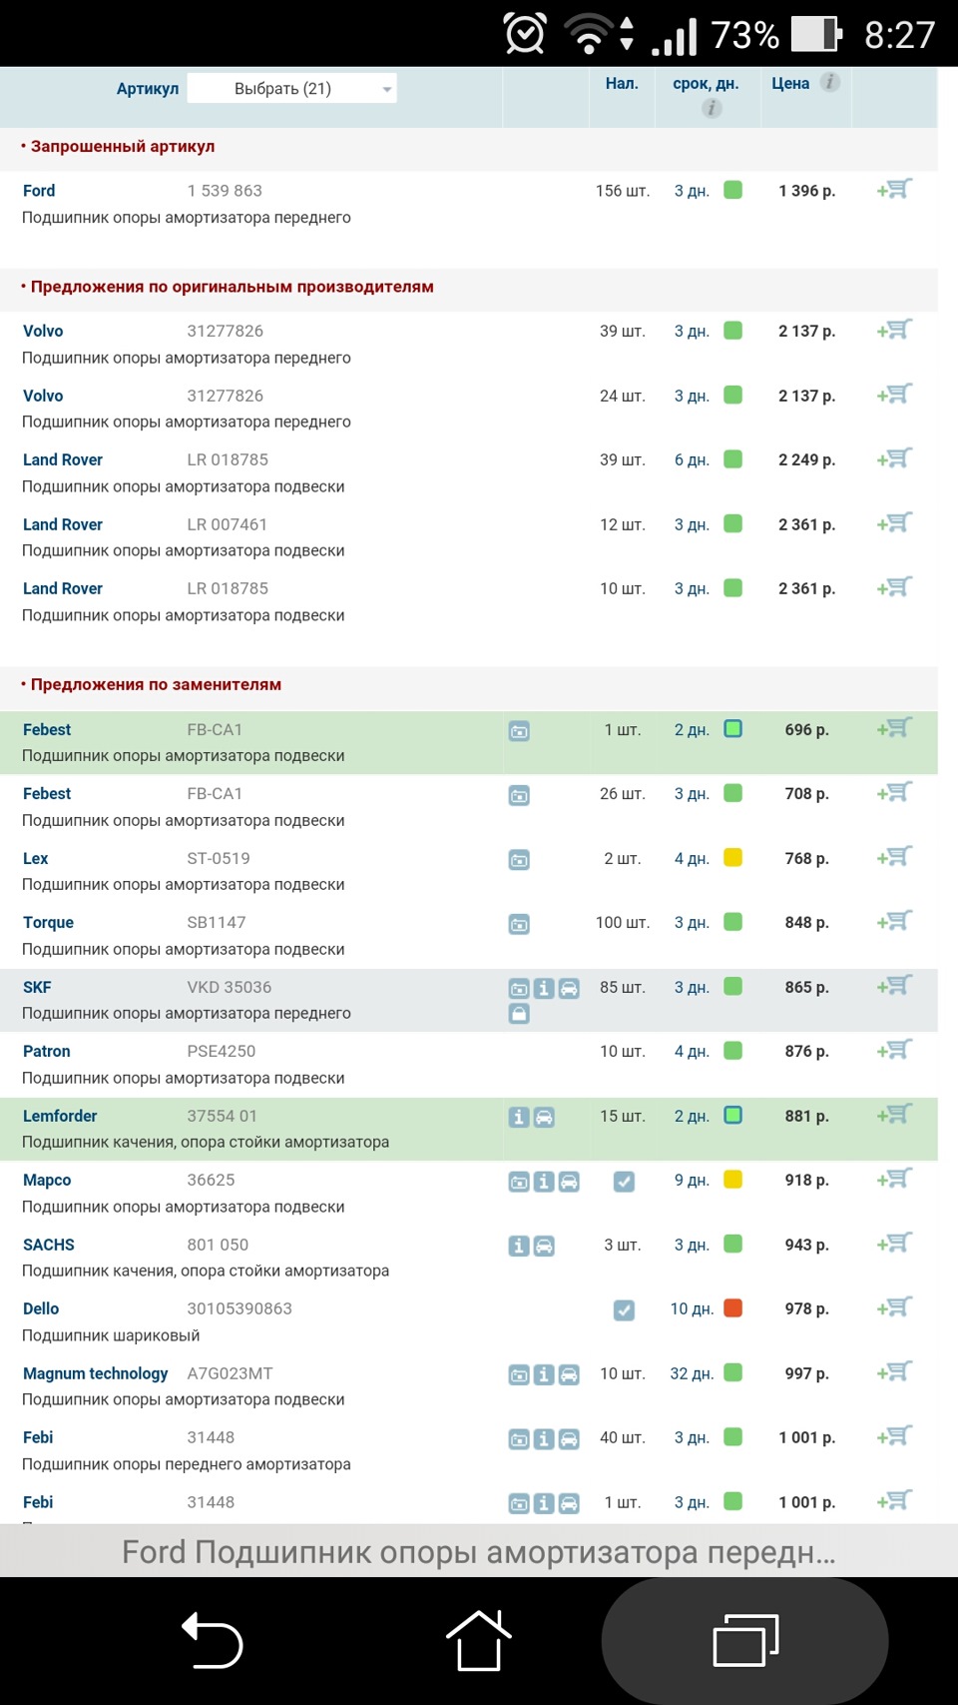Click info icon on Febi 31448 row

[x=543, y=1439]
